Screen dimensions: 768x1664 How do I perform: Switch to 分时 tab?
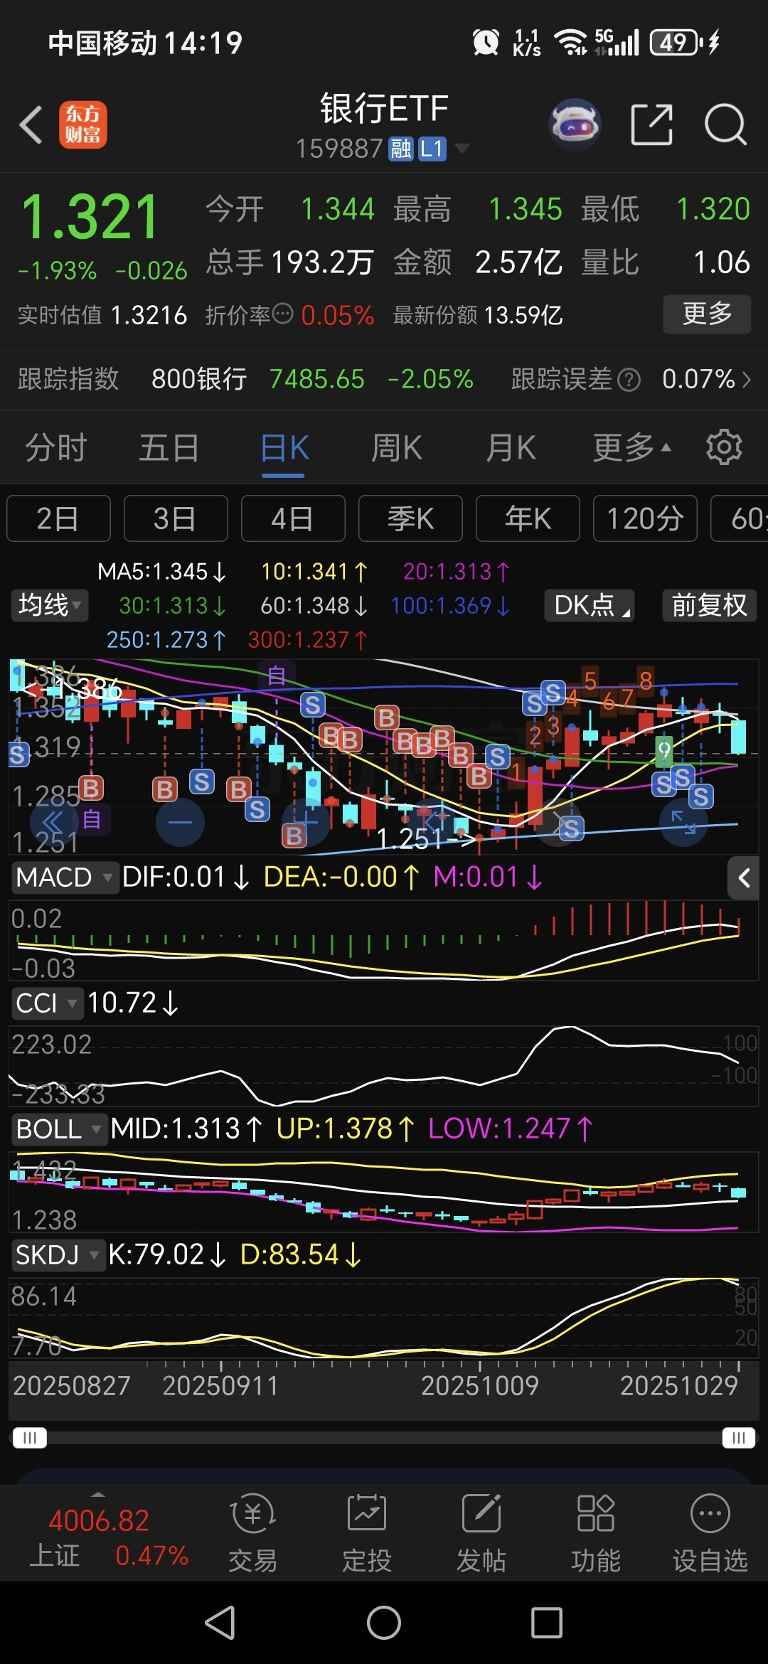point(56,448)
